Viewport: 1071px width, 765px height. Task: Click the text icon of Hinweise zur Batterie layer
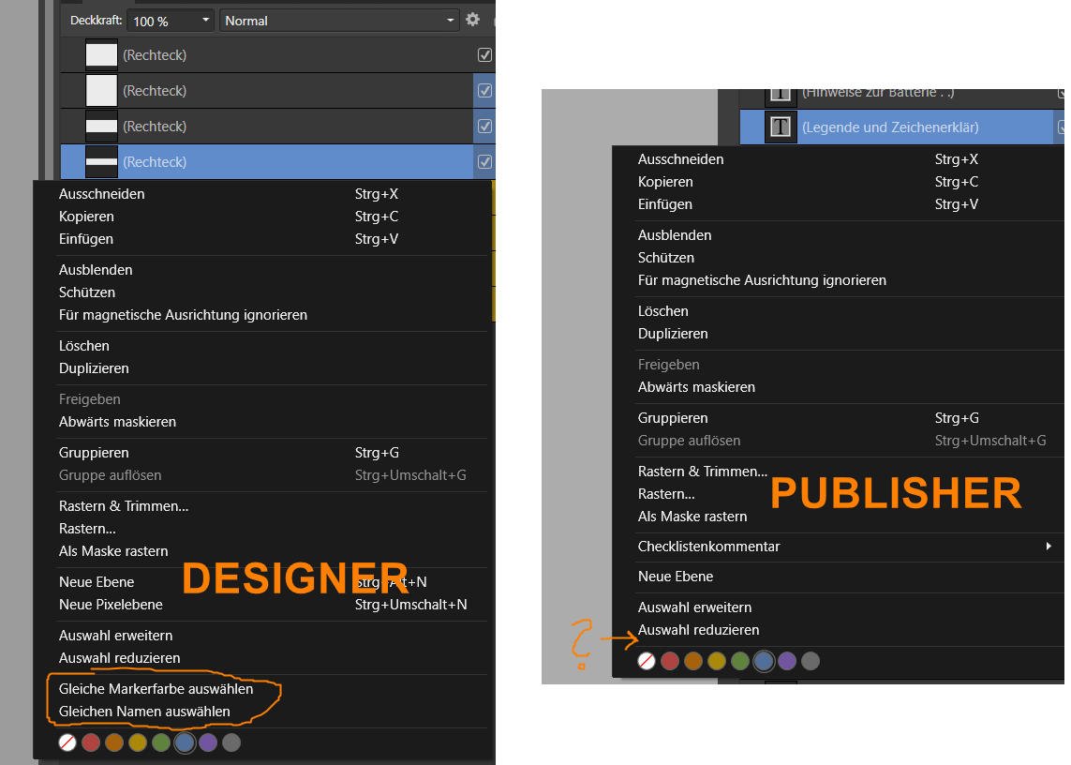point(781,94)
